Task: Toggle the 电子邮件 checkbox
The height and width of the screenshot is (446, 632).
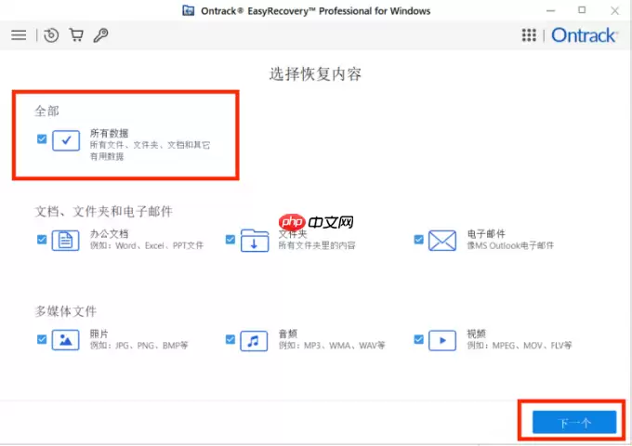Action: (419, 240)
